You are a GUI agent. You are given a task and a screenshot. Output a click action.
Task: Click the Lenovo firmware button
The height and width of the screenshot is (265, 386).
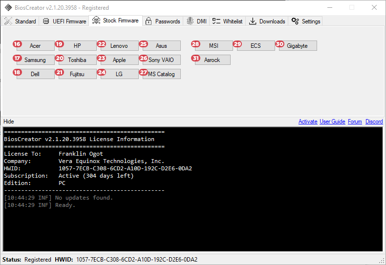pos(119,46)
